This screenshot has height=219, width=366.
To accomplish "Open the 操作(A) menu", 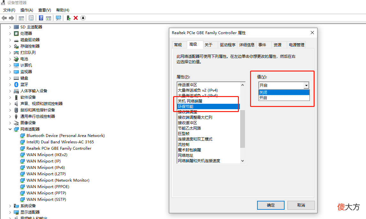I will [x=27, y=10].
